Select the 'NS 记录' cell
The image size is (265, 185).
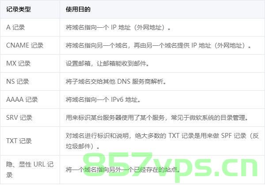pyautogui.click(x=30, y=81)
